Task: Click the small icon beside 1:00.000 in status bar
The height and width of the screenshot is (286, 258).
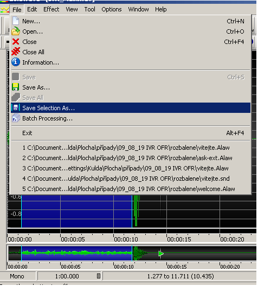Action: click(x=99, y=276)
